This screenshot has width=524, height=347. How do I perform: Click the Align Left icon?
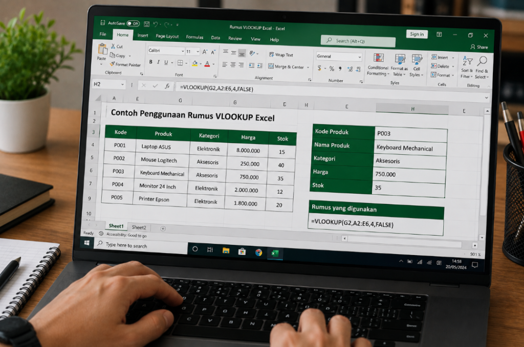[x=225, y=64]
